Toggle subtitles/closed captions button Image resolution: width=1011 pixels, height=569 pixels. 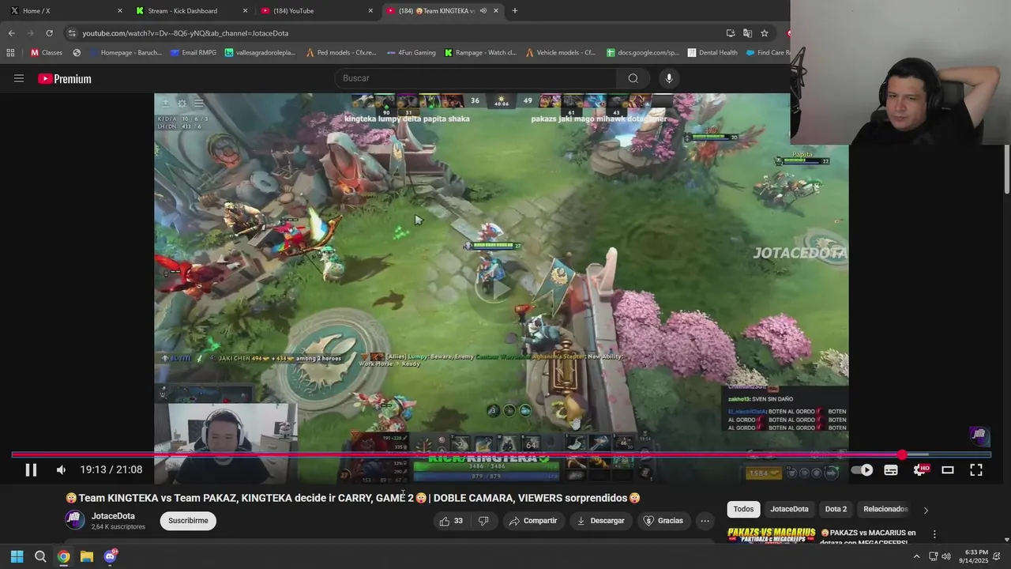click(x=891, y=469)
